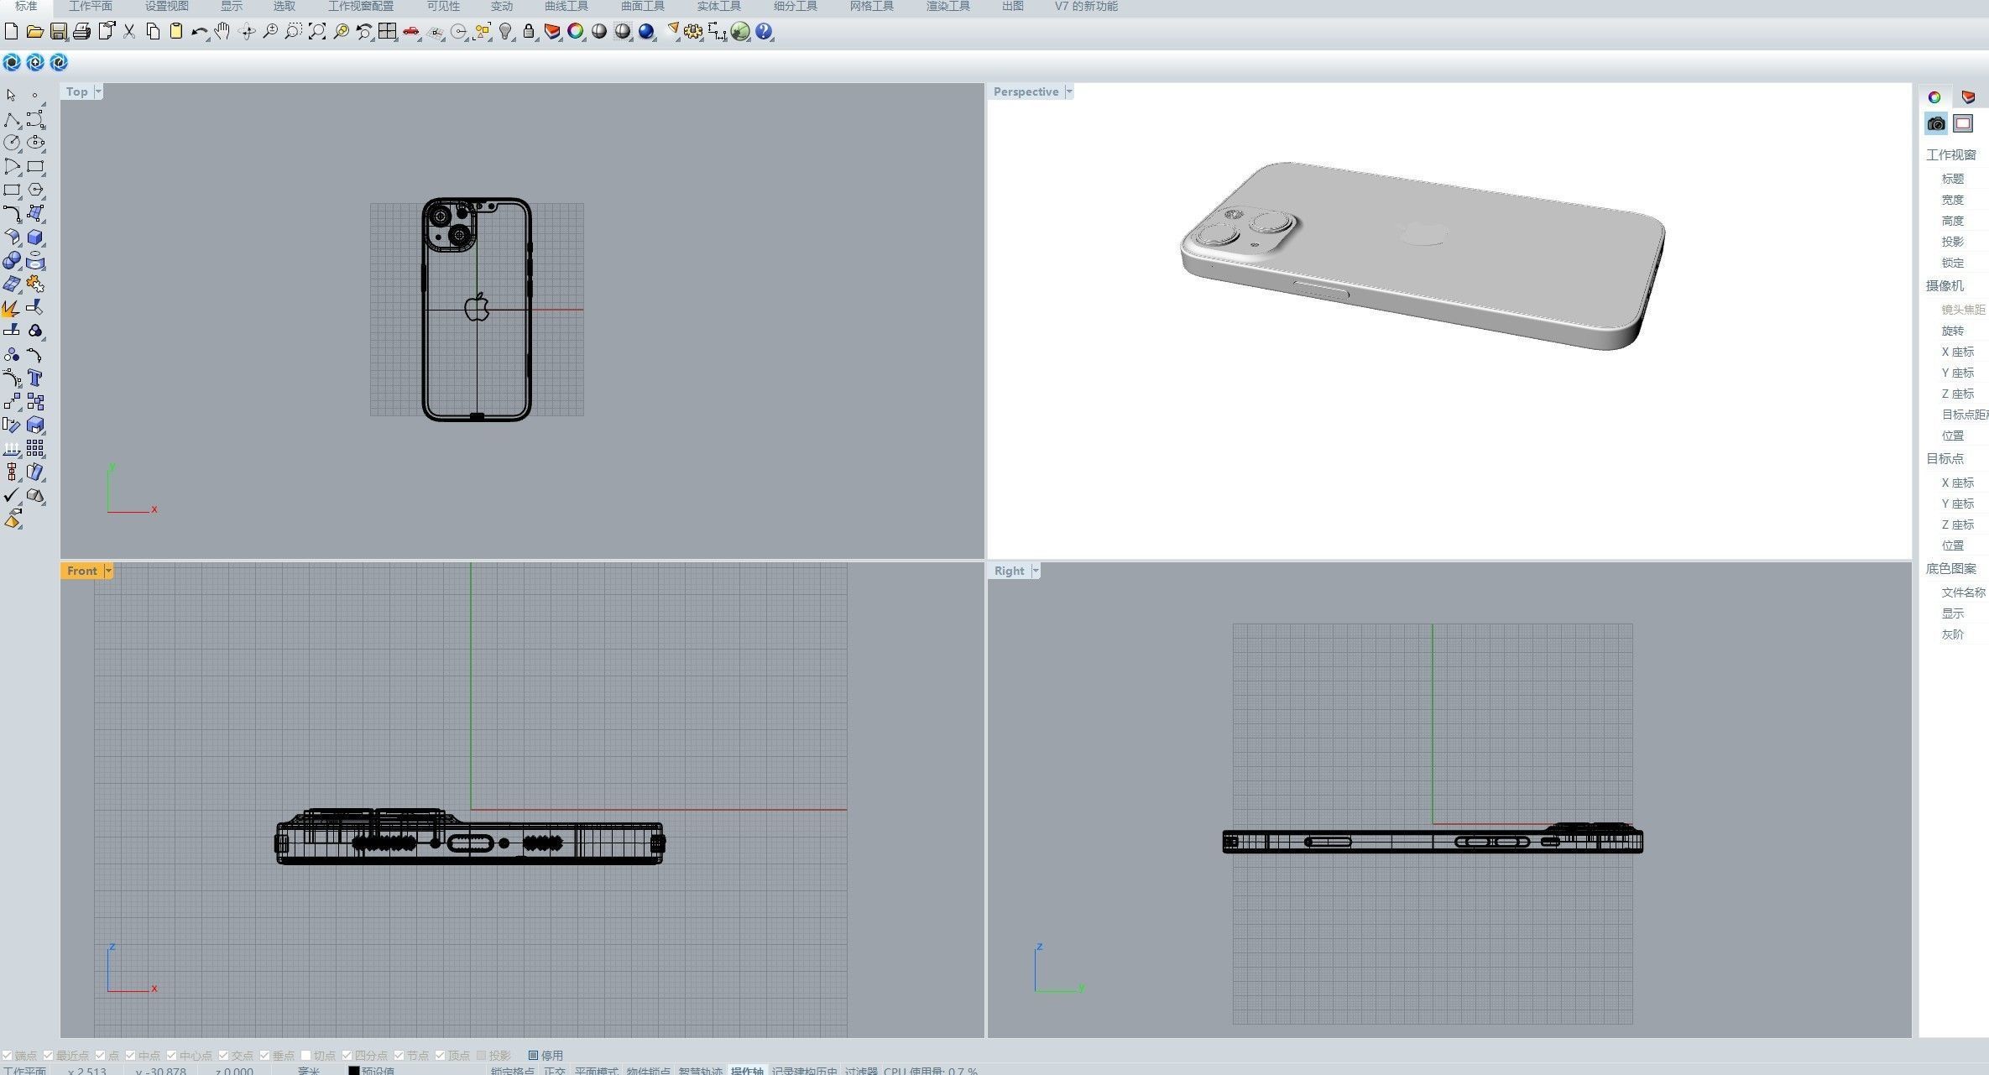
Task: Open the Top viewport dropdown arrow
Action: [x=98, y=91]
